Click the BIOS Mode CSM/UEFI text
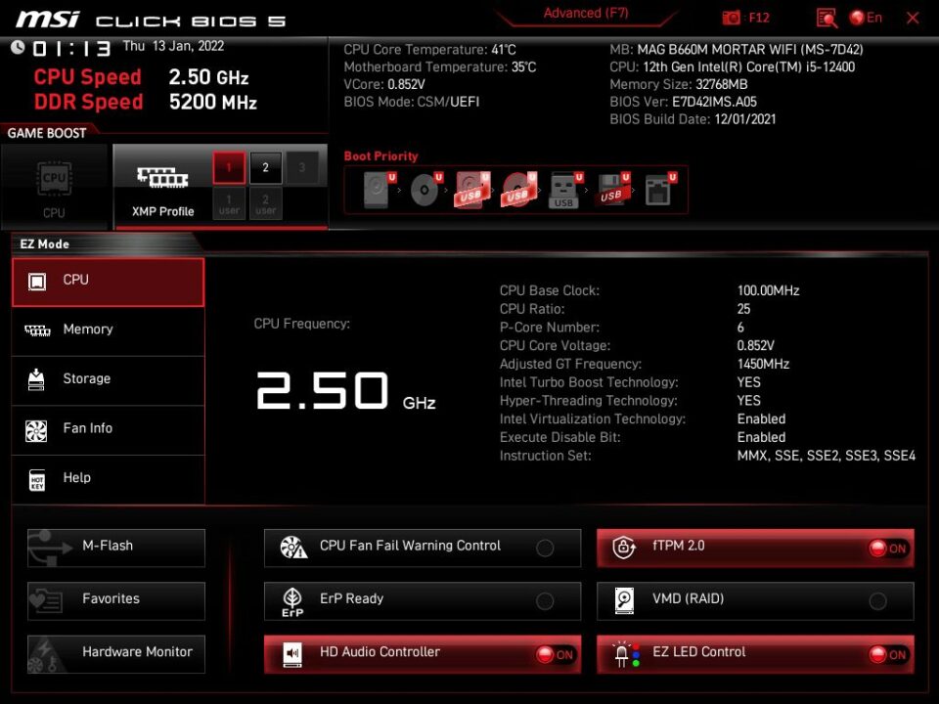 pyautogui.click(x=412, y=102)
